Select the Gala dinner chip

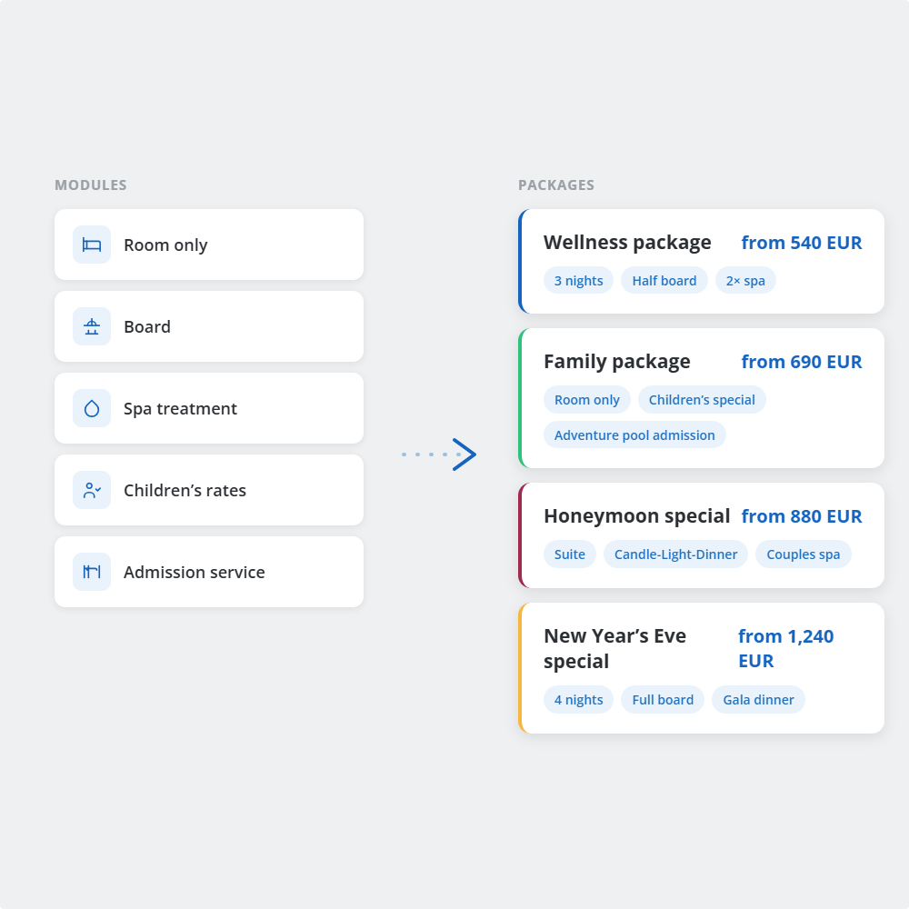(758, 700)
